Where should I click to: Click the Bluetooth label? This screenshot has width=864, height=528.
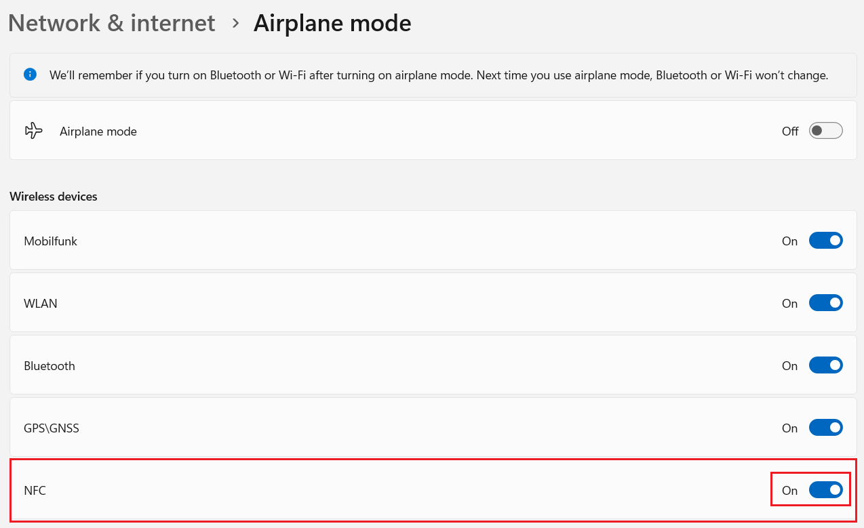[x=50, y=366]
